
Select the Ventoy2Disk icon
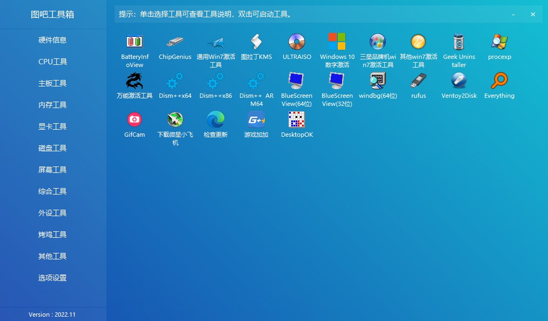459,81
